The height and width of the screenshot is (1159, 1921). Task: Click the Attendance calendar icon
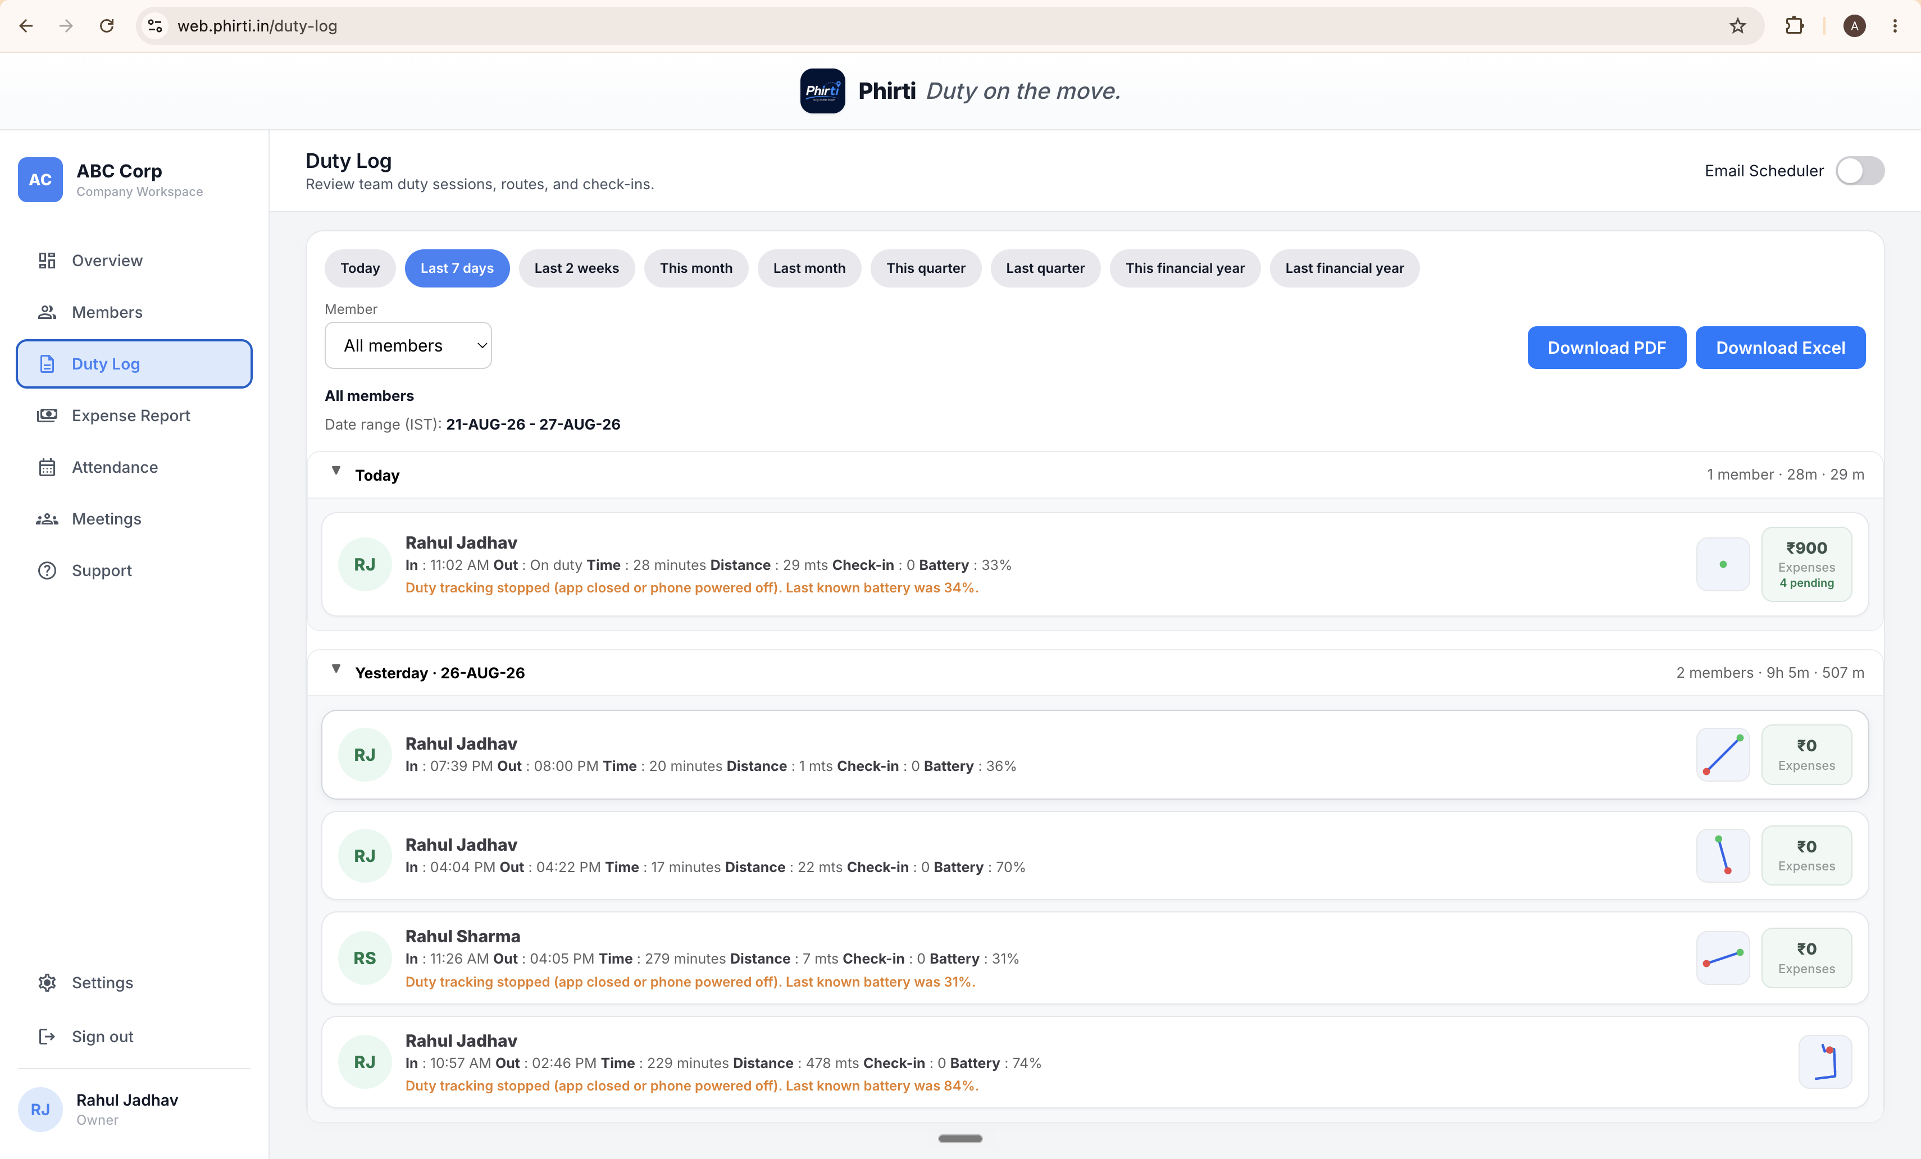[47, 467]
